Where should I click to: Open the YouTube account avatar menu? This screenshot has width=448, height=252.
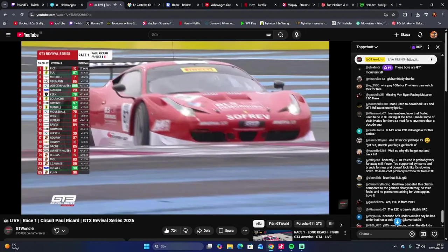click(434, 35)
